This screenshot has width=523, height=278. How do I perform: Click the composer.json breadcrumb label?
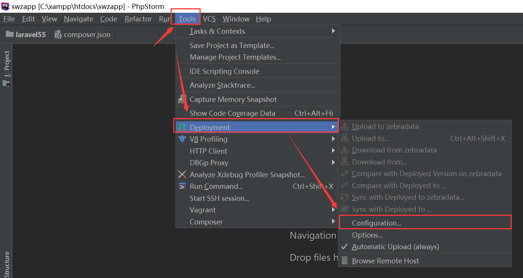tap(87, 34)
